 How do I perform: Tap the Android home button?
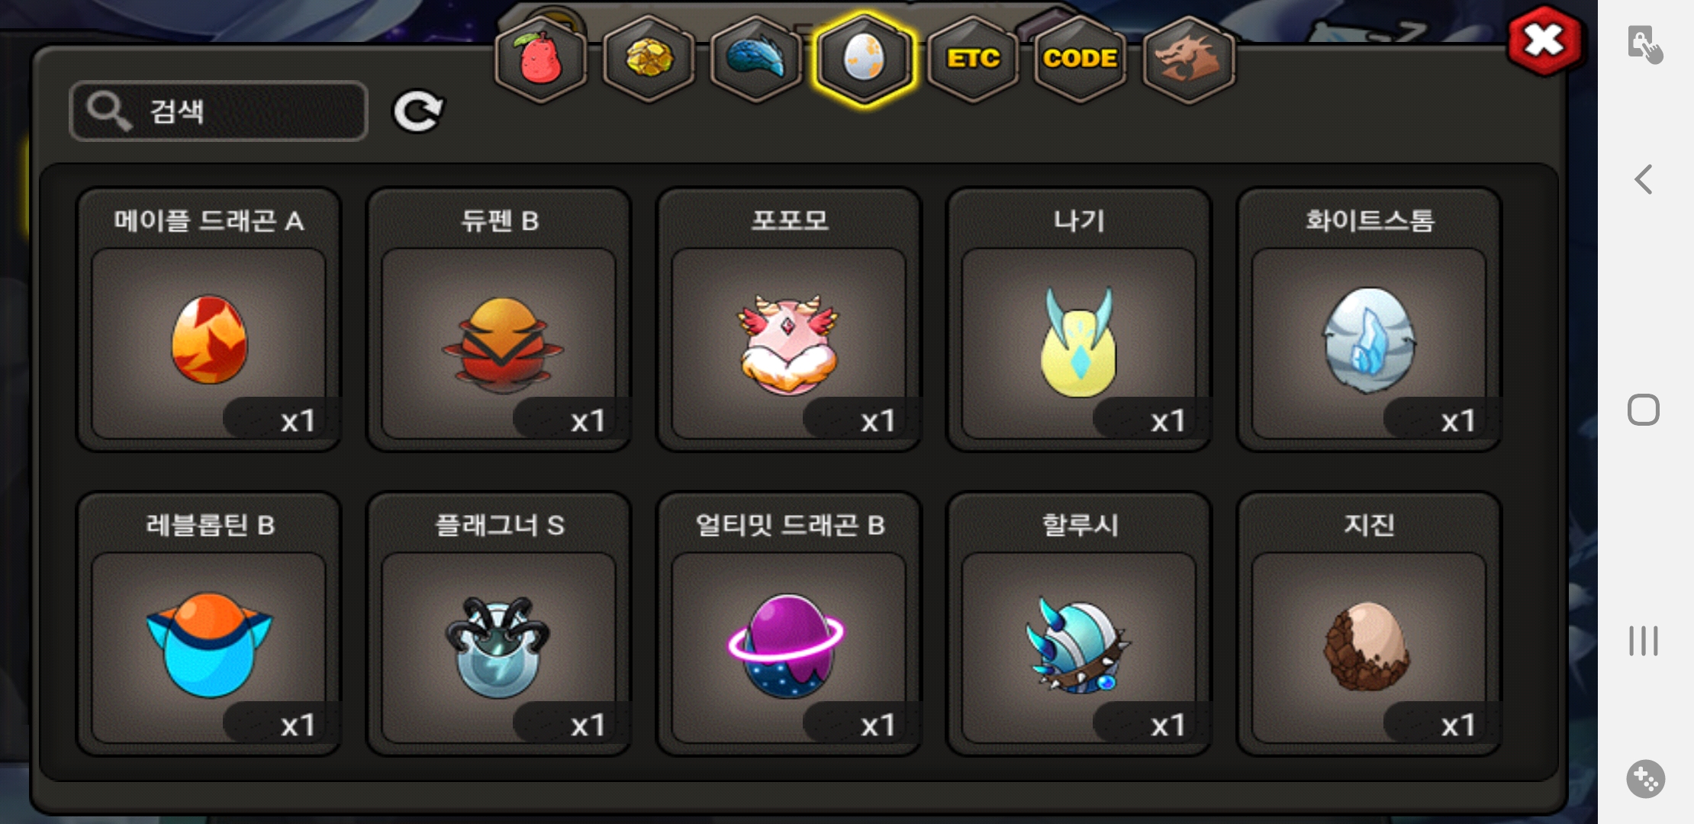tap(1644, 410)
